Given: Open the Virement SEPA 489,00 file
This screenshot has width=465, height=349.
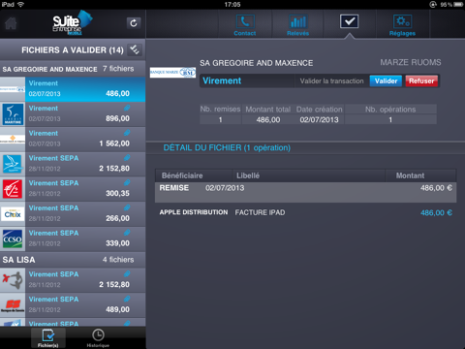Looking at the screenshot, I should click(73, 305).
